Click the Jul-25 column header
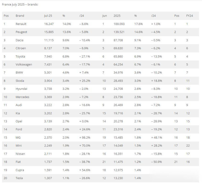 (48, 16)
